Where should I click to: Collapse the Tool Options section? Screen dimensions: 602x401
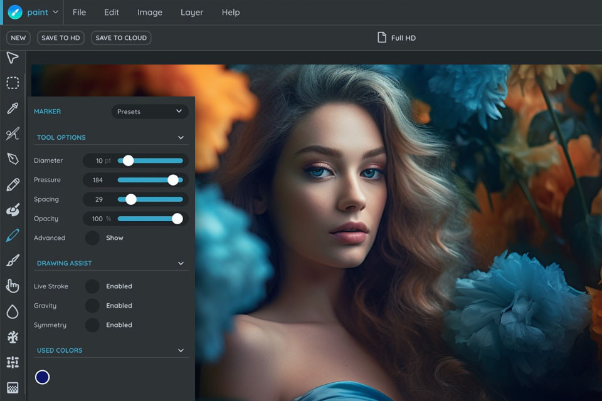(x=181, y=137)
